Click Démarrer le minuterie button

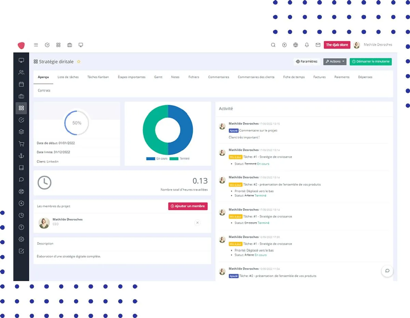click(371, 62)
